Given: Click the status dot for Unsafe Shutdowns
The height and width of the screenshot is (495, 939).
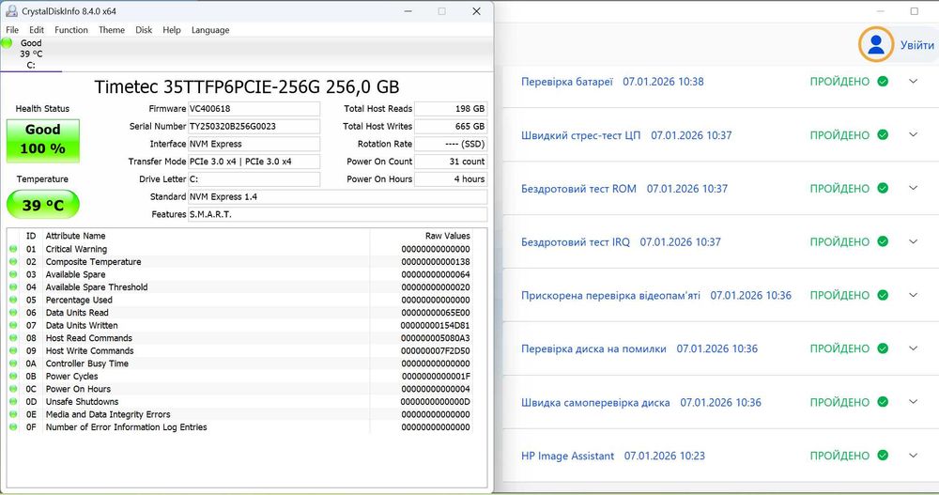Looking at the screenshot, I should coord(13,401).
